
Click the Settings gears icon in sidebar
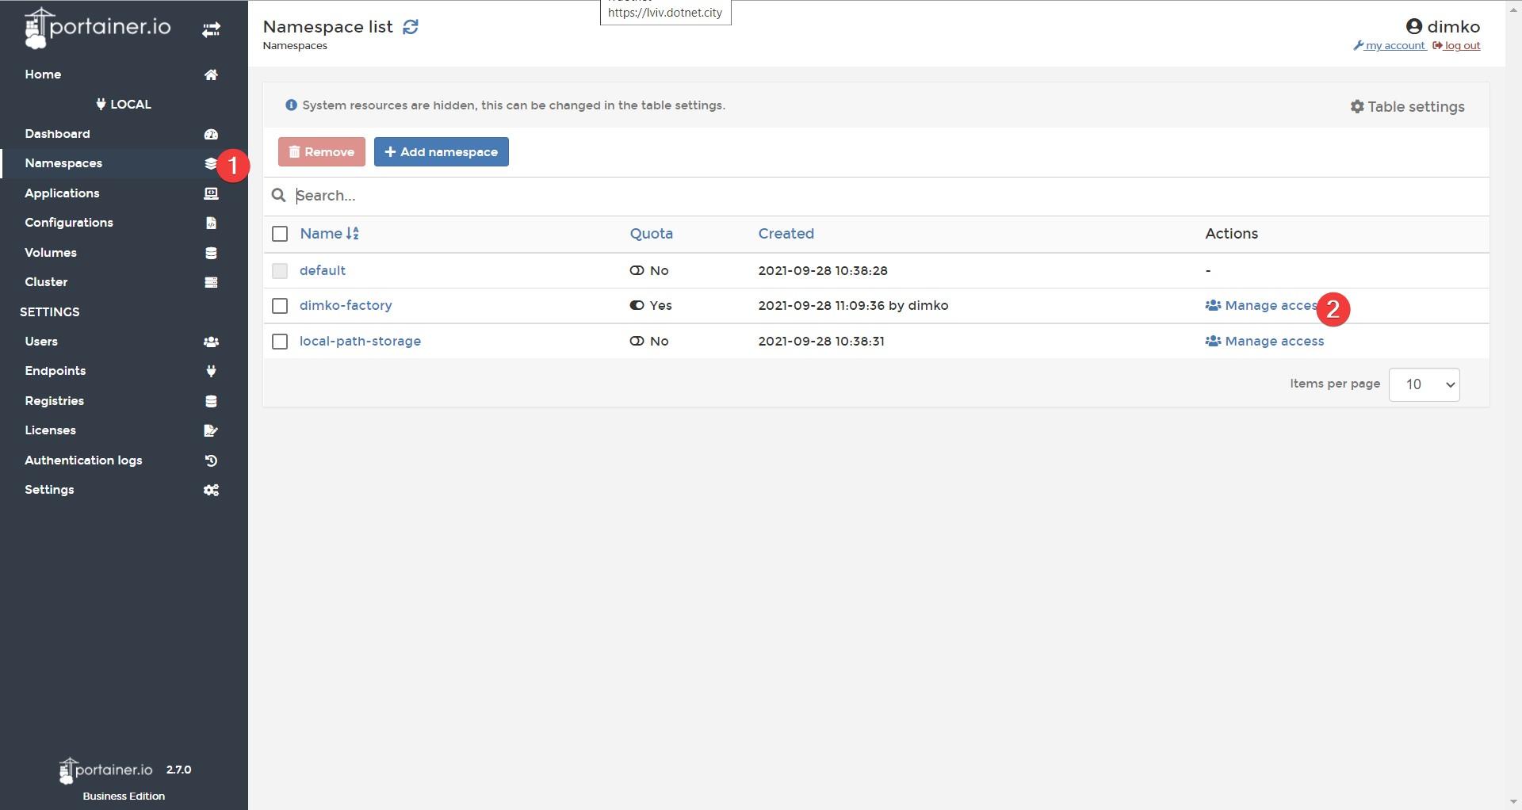(x=211, y=490)
